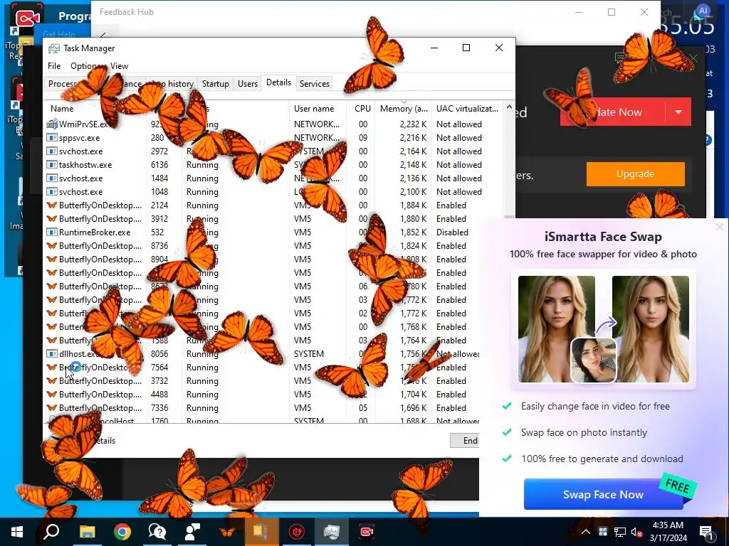Open the File menu in Task Manager

(x=54, y=66)
